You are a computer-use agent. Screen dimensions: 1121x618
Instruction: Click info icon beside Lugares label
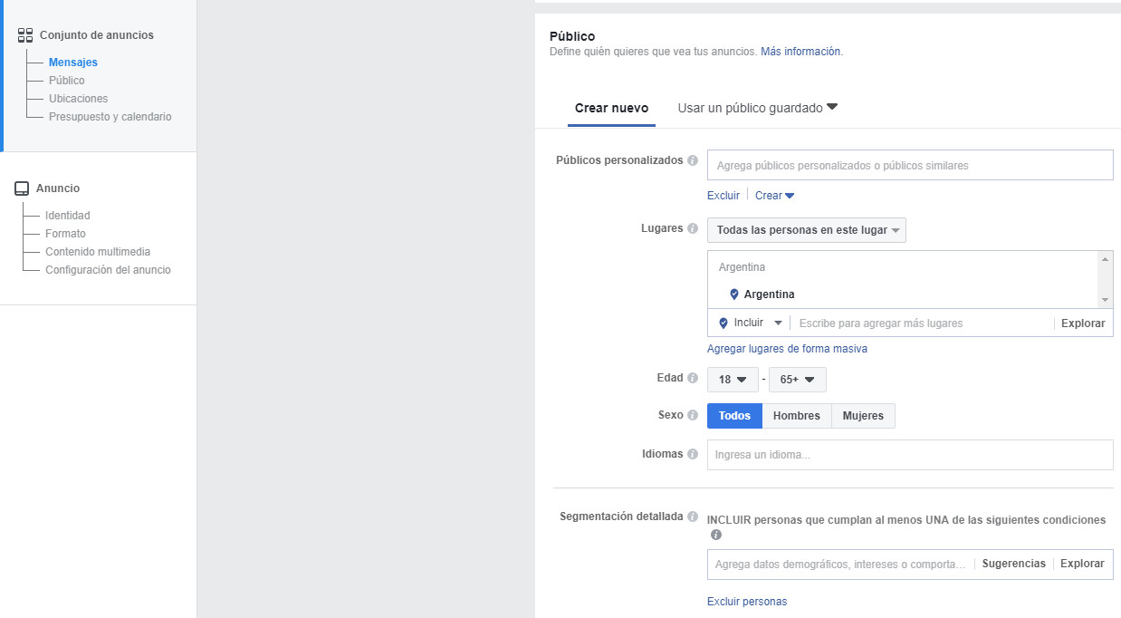[693, 229]
